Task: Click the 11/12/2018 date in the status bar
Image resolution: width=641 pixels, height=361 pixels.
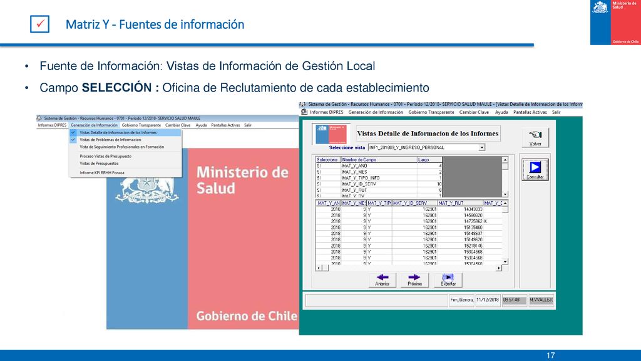Action: (488, 300)
